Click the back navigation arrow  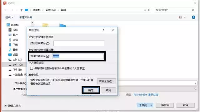[6, 10]
